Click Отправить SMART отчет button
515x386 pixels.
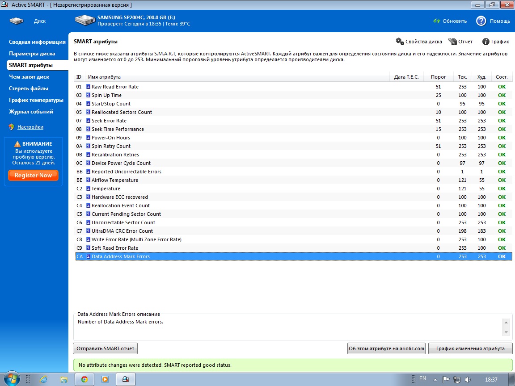pos(106,348)
